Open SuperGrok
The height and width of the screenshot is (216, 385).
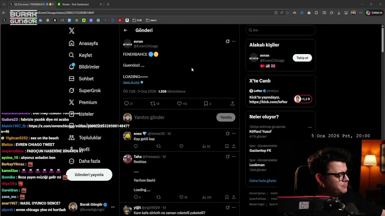click(85, 91)
